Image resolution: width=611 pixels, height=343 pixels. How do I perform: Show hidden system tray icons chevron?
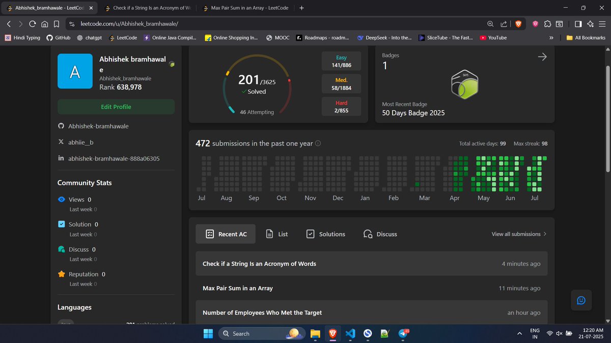point(519,333)
